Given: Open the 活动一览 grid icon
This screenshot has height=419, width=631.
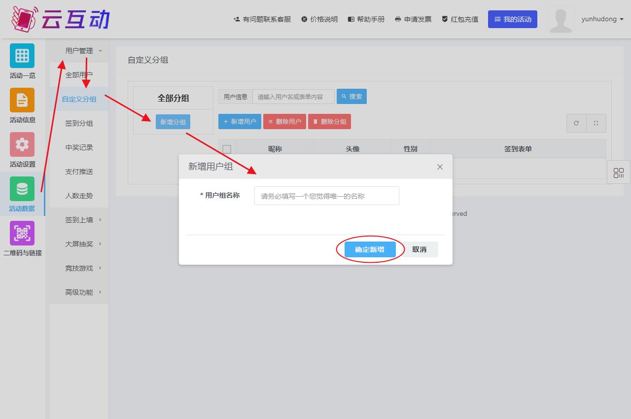Looking at the screenshot, I should pyautogui.click(x=22, y=56).
